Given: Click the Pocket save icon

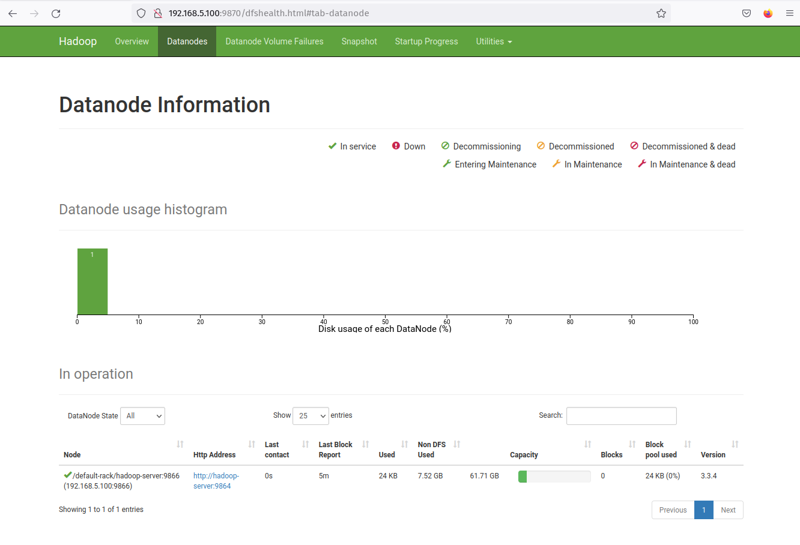Looking at the screenshot, I should (x=746, y=13).
